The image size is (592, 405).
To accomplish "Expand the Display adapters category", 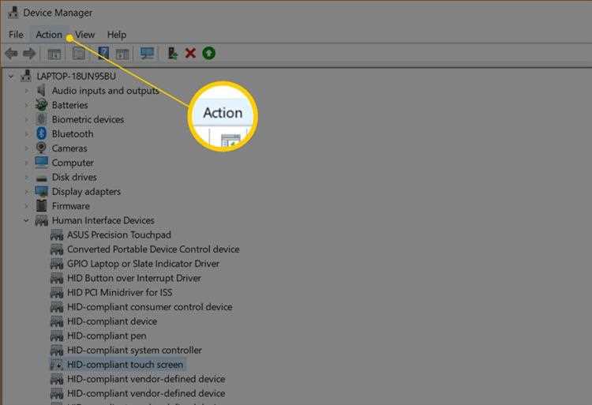I will click(x=26, y=192).
